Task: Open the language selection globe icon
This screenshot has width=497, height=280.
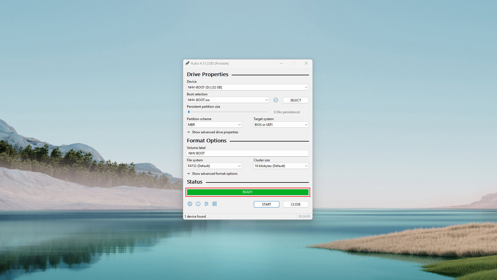Action: coord(190,204)
